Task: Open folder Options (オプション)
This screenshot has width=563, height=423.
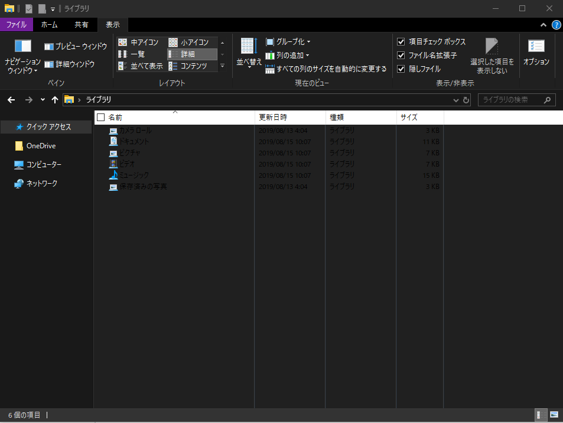Action: [x=536, y=53]
